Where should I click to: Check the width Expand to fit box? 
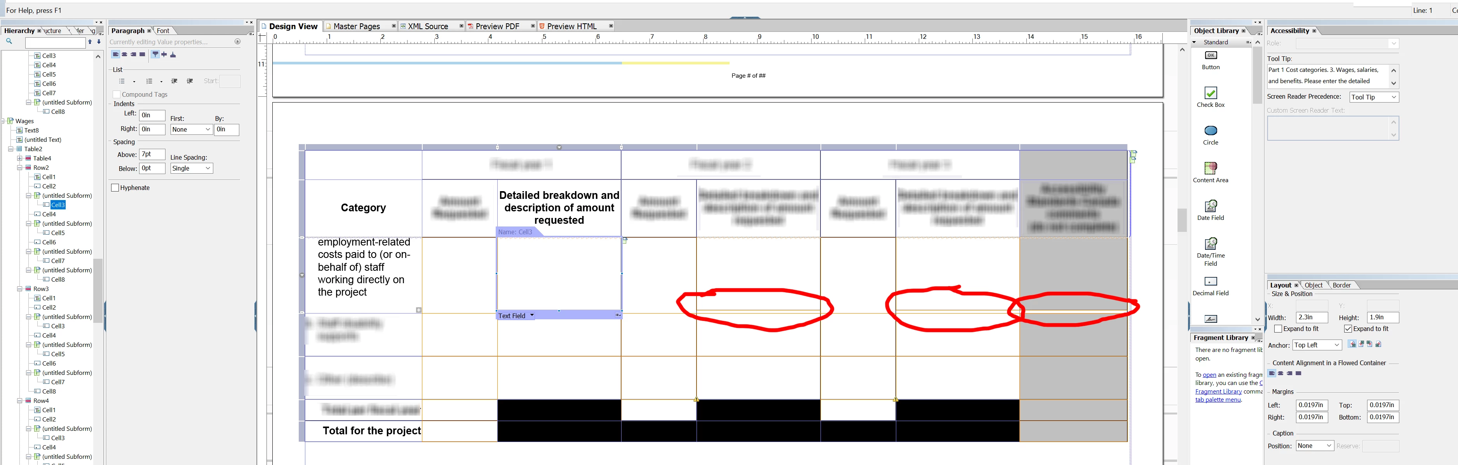(x=1278, y=329)
